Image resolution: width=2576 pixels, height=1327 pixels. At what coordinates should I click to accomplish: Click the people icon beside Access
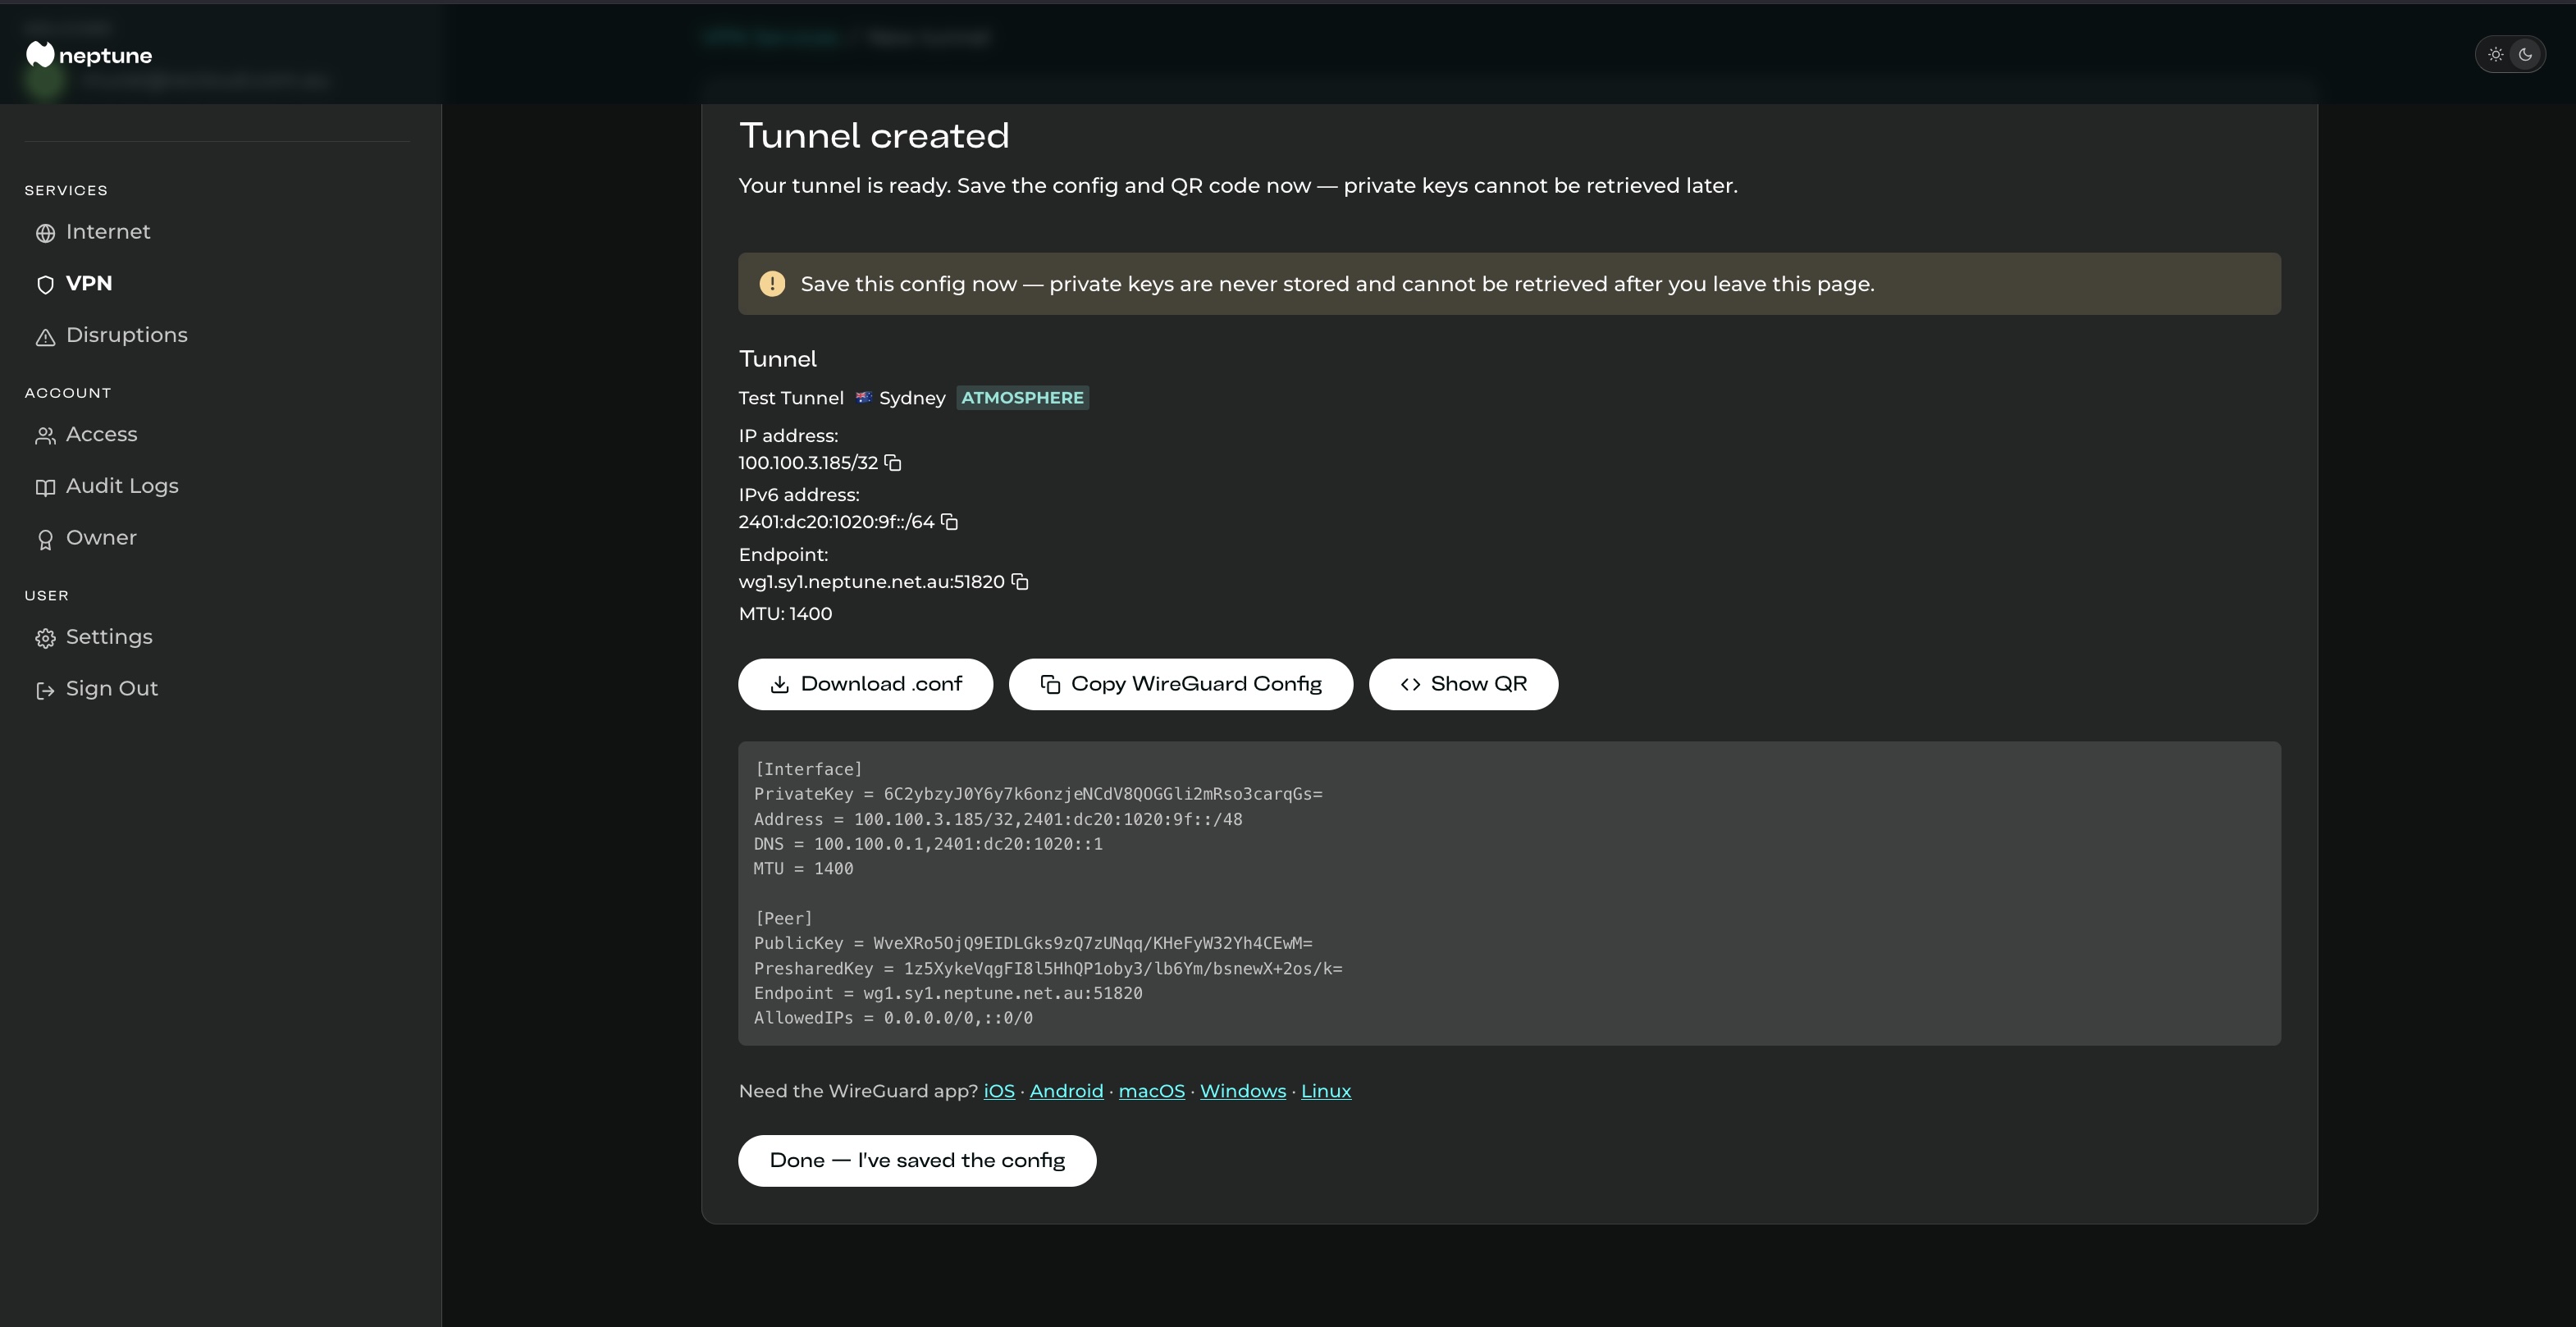click(45, 436)
